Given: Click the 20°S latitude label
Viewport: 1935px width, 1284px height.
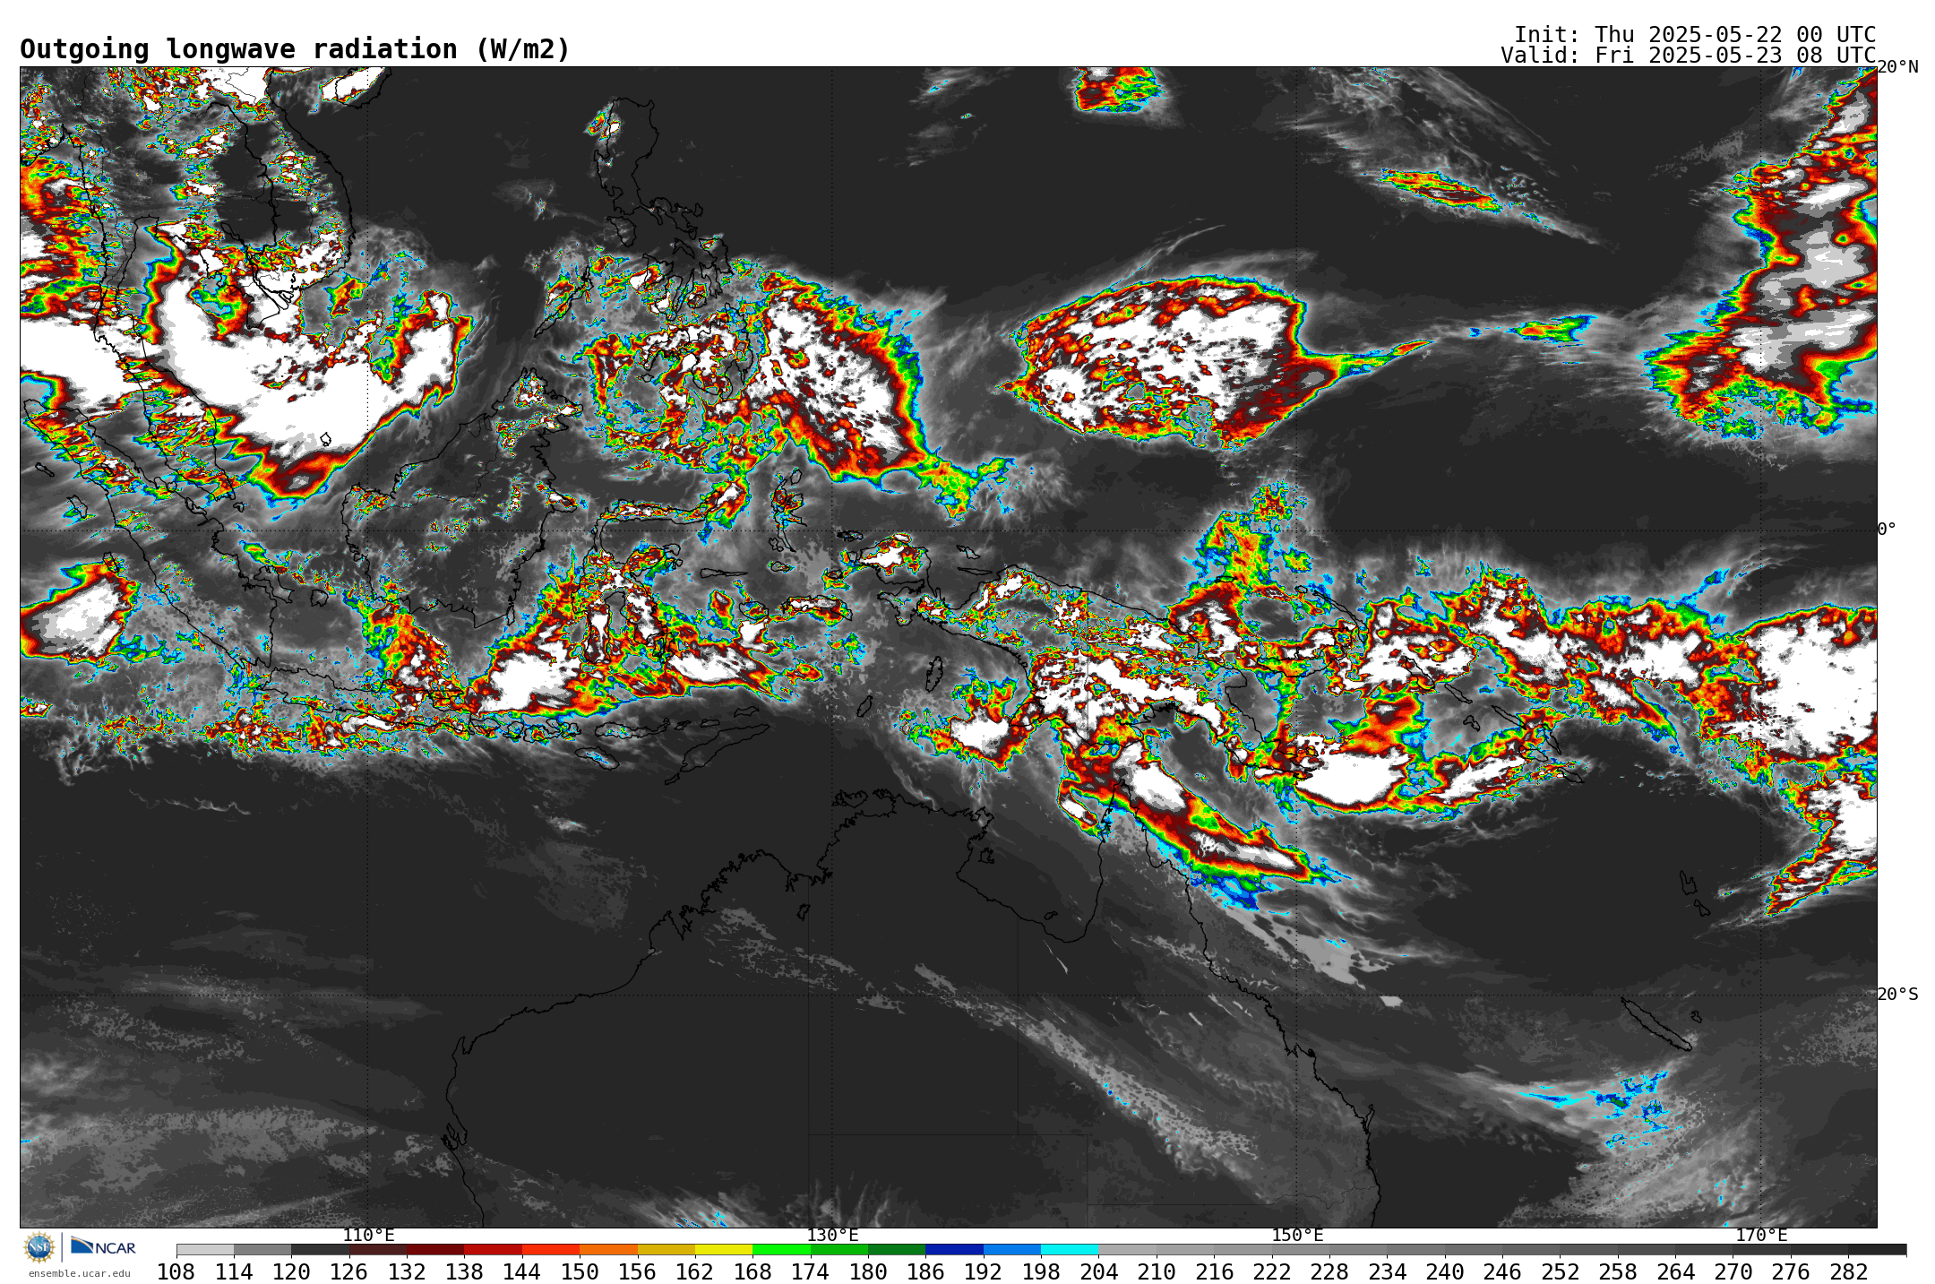Looking at the screenshot, I should click(1897, 995).
